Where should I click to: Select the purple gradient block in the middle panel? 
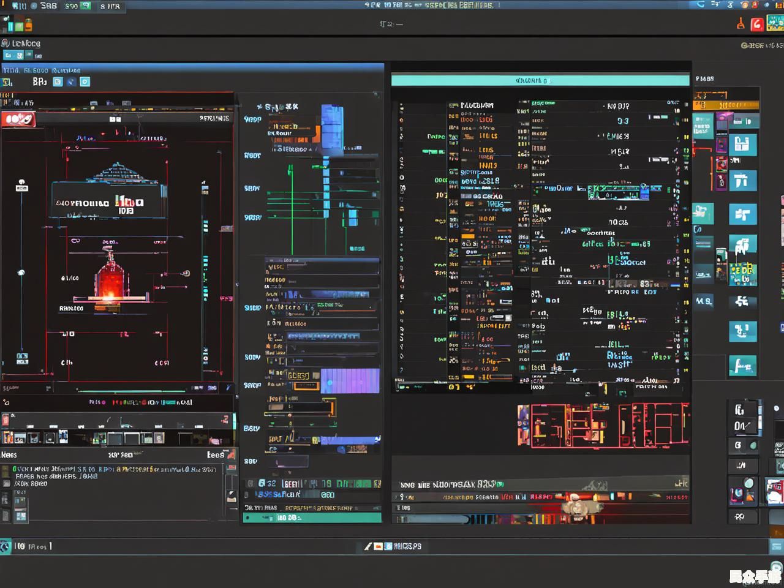point(350,380)
